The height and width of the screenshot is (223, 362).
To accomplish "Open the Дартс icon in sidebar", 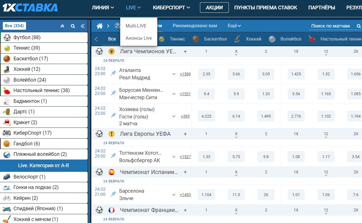I will pos(7,112).
